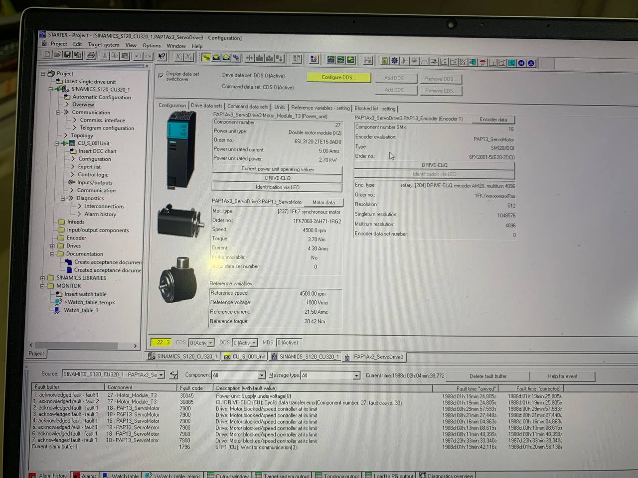
Task: Click the red lines toolbar icon
Action: point(482,62)
